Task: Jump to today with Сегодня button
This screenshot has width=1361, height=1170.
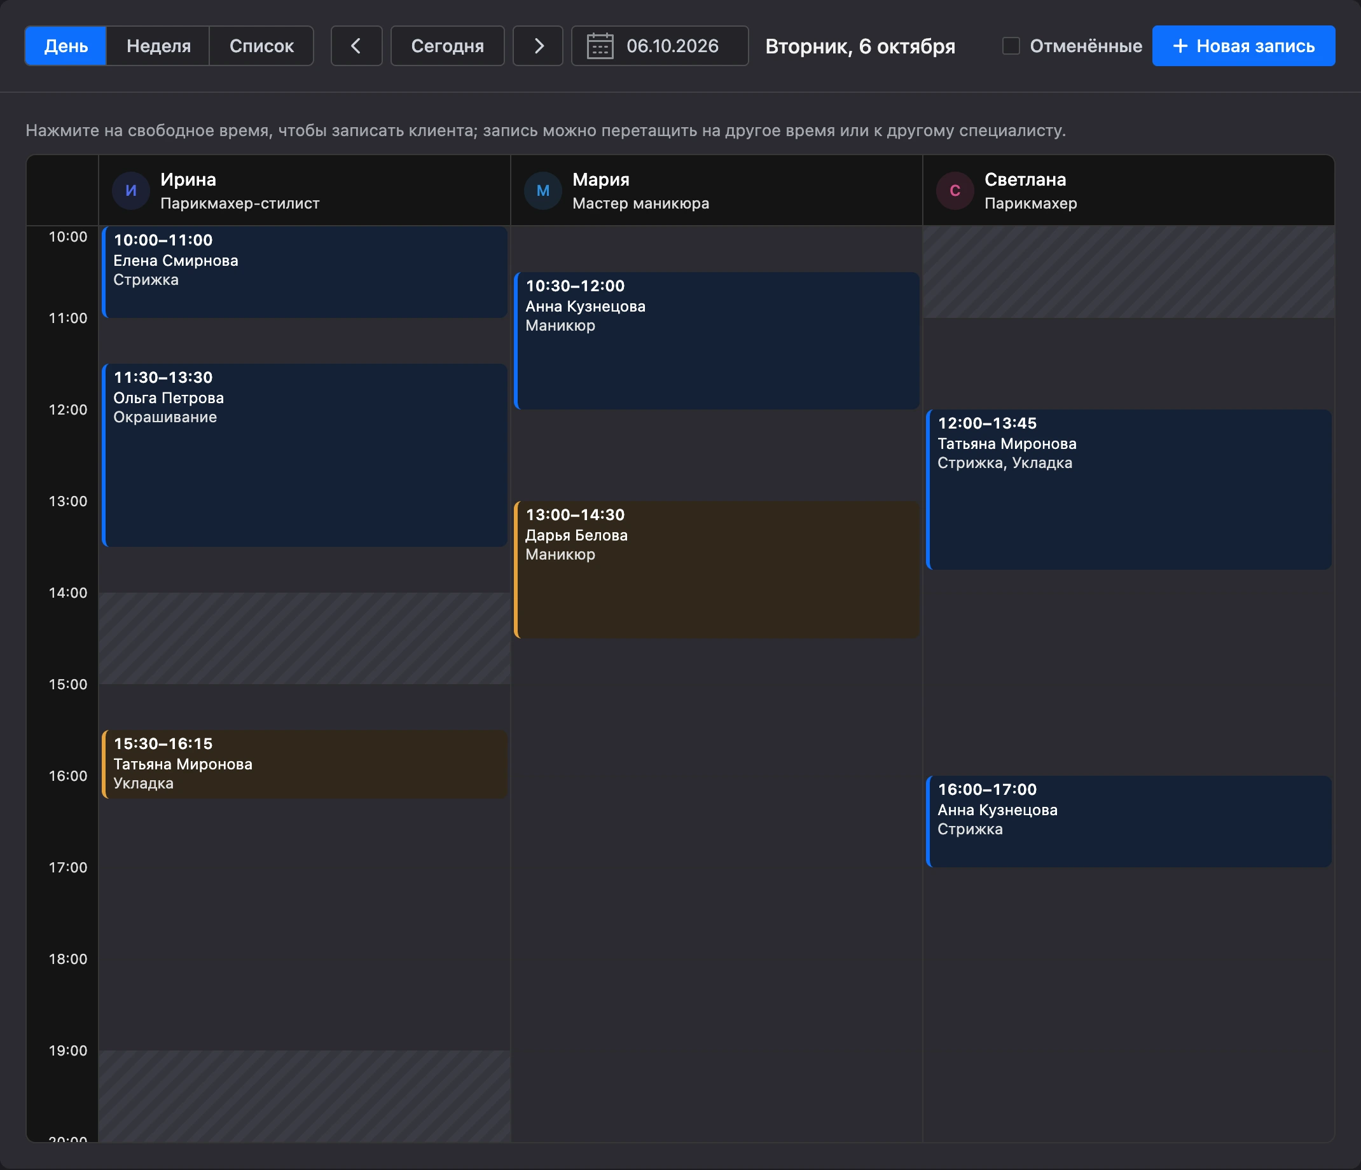Action: [447, 46]
